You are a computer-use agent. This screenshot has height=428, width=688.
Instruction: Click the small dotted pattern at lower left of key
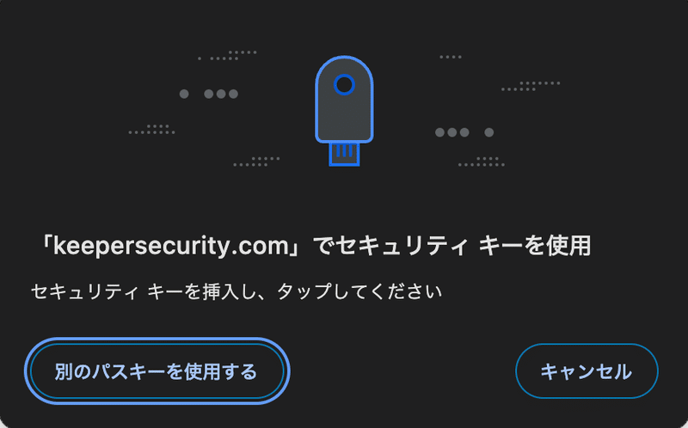[x=256, y=162]
